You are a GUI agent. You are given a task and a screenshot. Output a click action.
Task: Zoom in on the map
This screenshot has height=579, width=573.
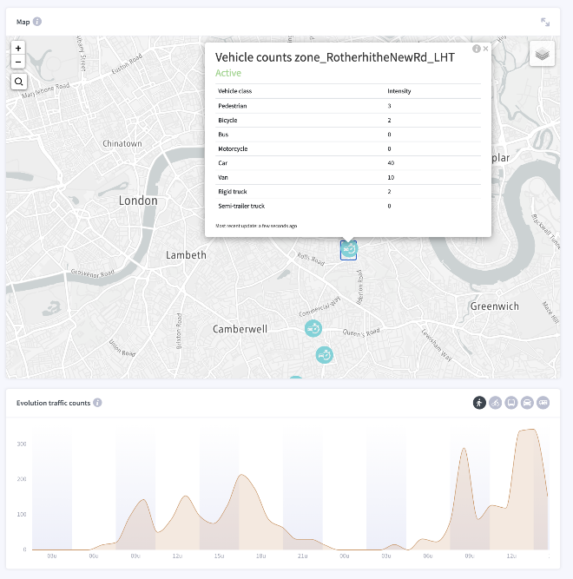(18, 49)
